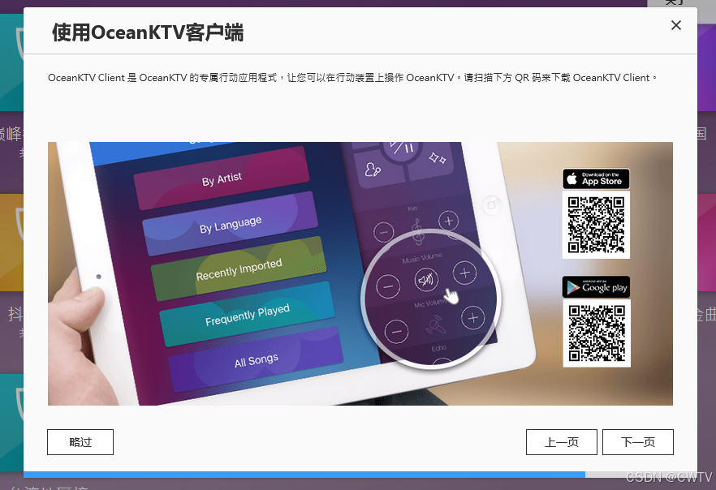Advance with the 下一页 button
This screenshot has height=490, width=716.
point(637,441)
